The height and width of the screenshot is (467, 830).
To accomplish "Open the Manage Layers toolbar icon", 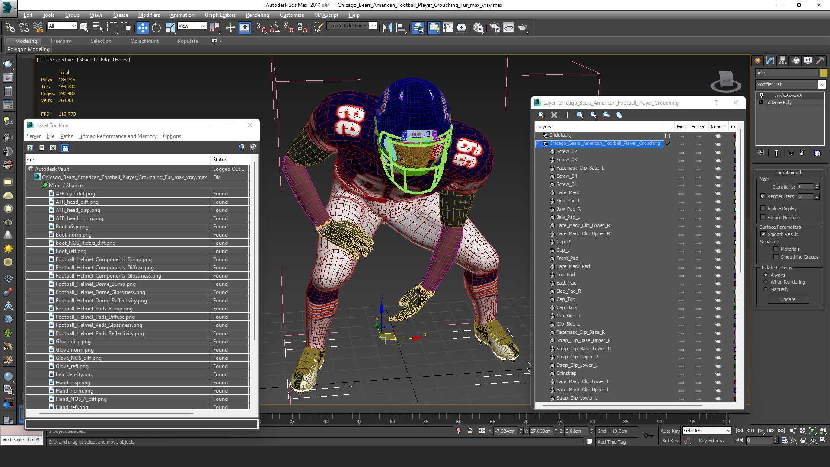I will coord(418,28).
